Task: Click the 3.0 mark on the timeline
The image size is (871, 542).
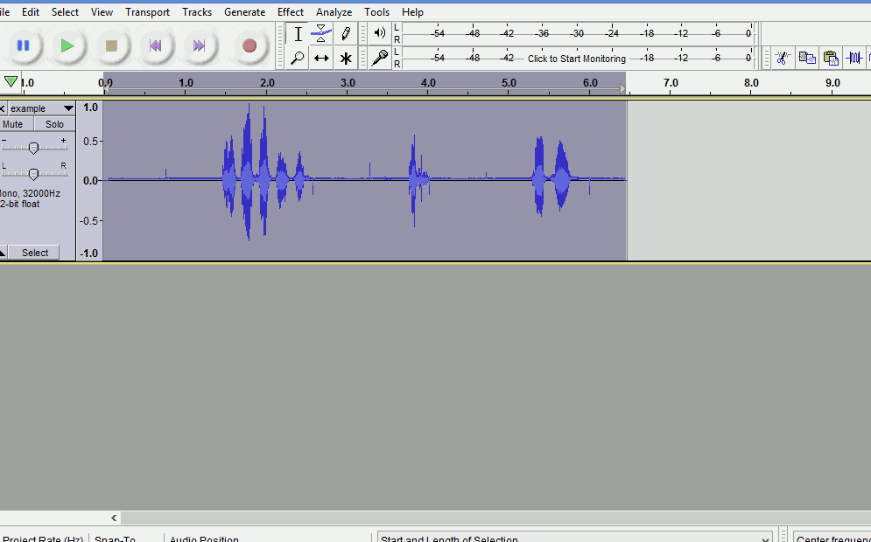Action: coord(348,83)
